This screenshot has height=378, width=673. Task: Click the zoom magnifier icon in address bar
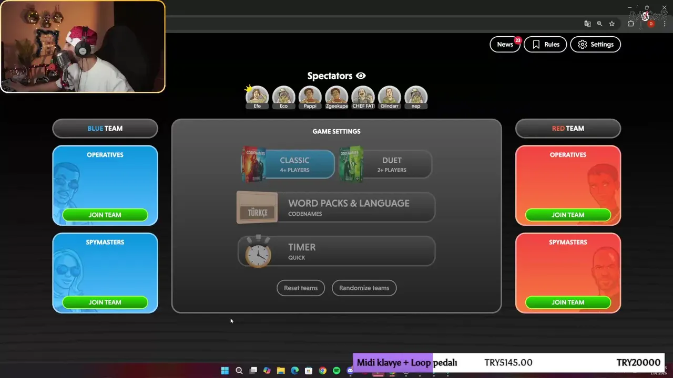coord(599,24)
